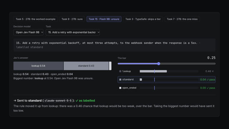Select the highlighted standard row
Image resolution: width=229 pixels, height=129 pixels.
(166, 80)
